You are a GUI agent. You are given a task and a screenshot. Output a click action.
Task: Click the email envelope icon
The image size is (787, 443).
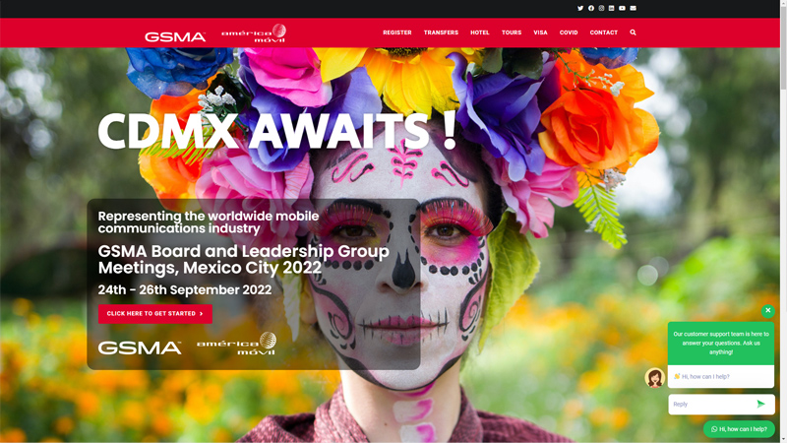[x=633, y=8]
